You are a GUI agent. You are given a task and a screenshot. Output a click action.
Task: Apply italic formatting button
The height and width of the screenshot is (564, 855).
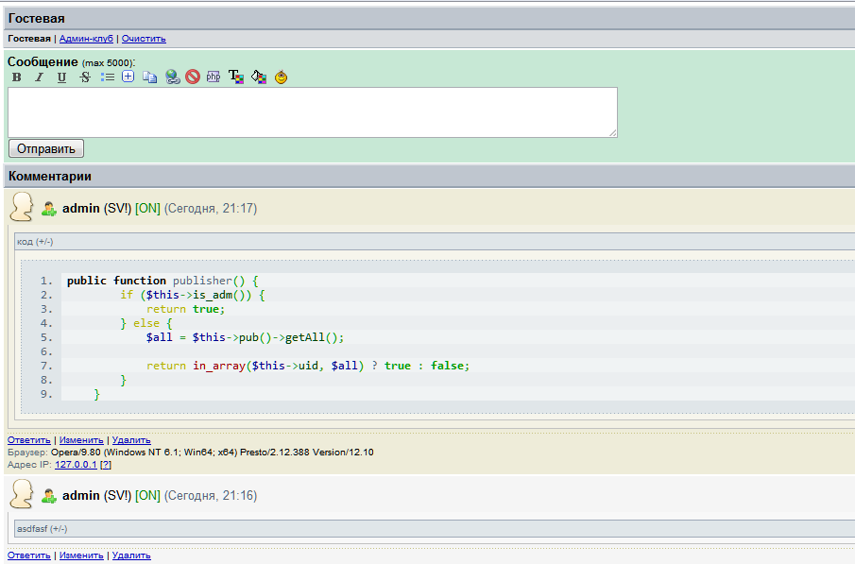click(39, 77)
